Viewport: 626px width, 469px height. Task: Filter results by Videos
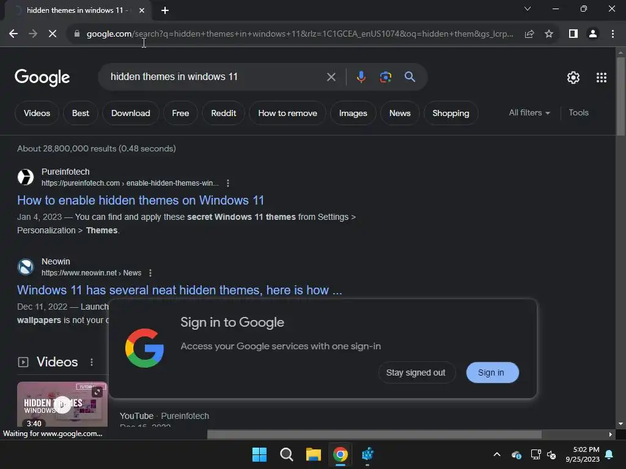(37, 113)
